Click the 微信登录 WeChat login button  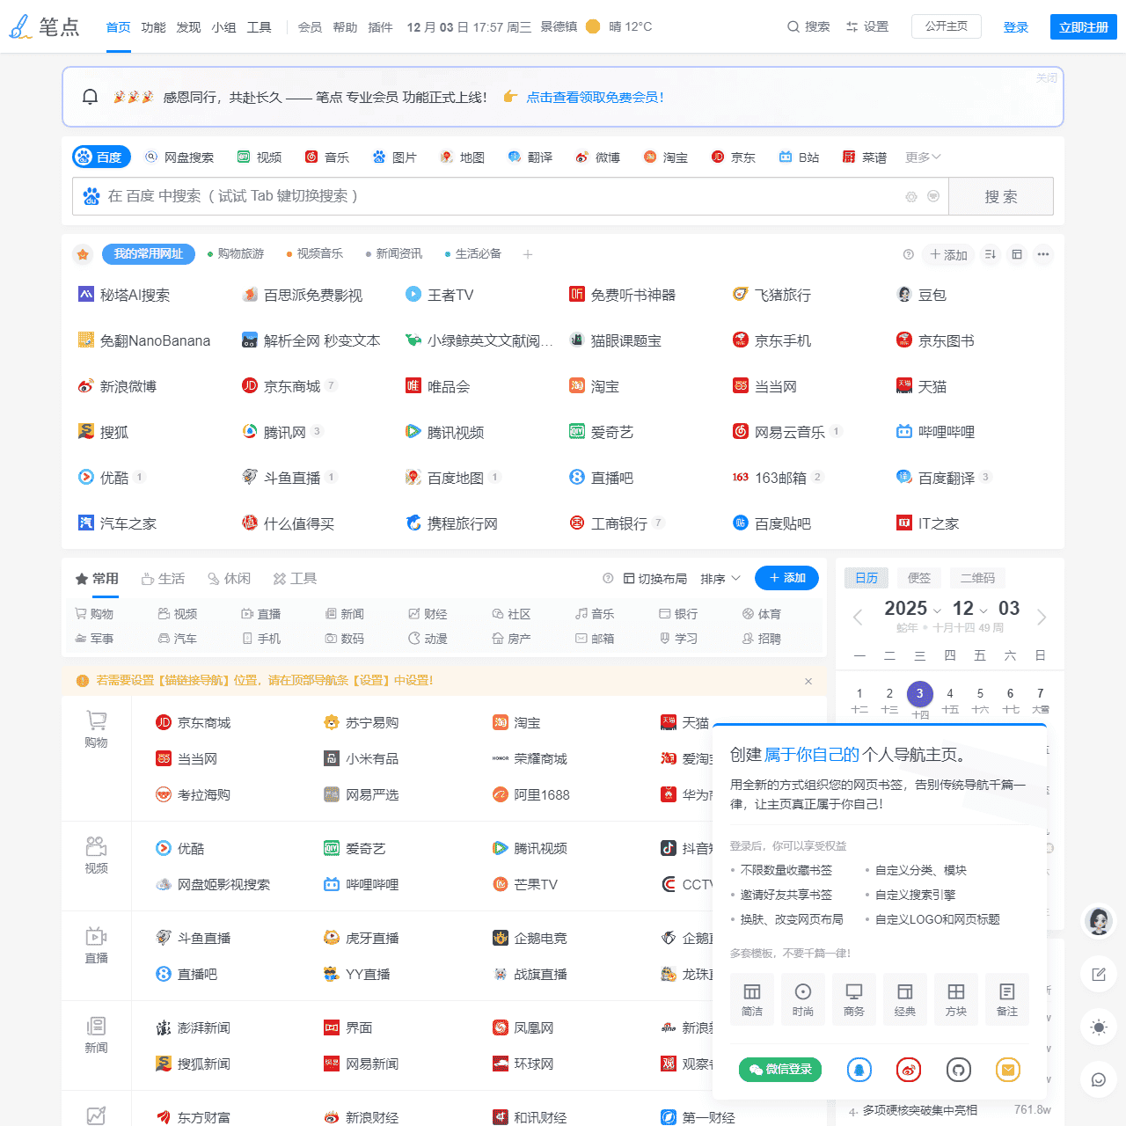point(779,1070)
